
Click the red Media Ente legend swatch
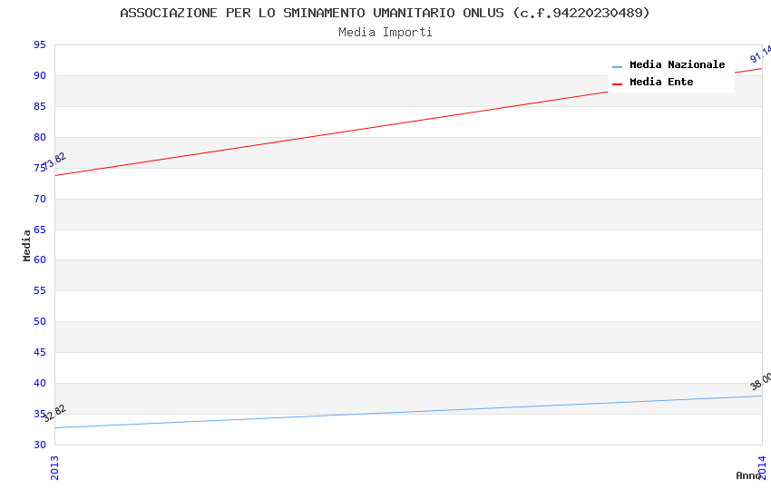(617, 84)
